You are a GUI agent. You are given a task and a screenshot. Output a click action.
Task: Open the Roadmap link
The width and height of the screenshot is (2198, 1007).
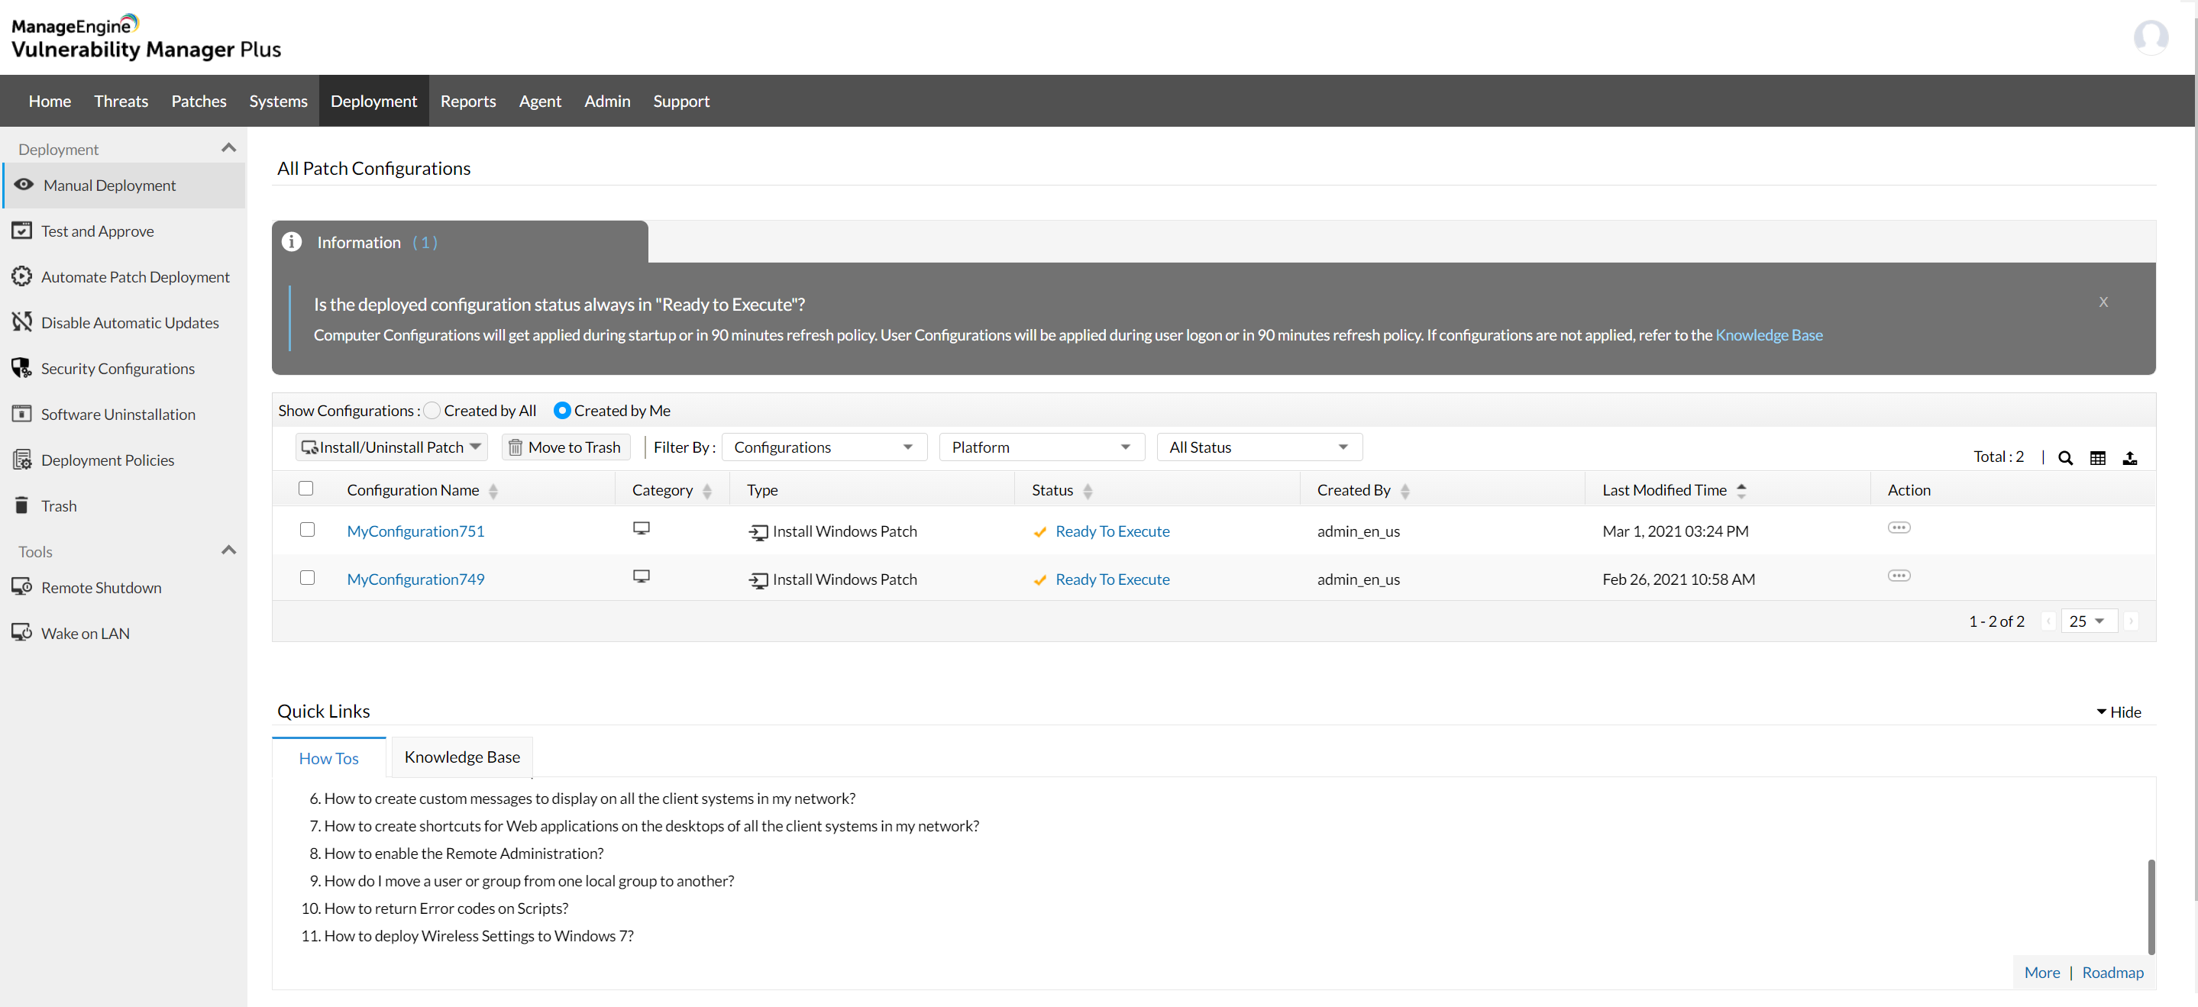2112,971
